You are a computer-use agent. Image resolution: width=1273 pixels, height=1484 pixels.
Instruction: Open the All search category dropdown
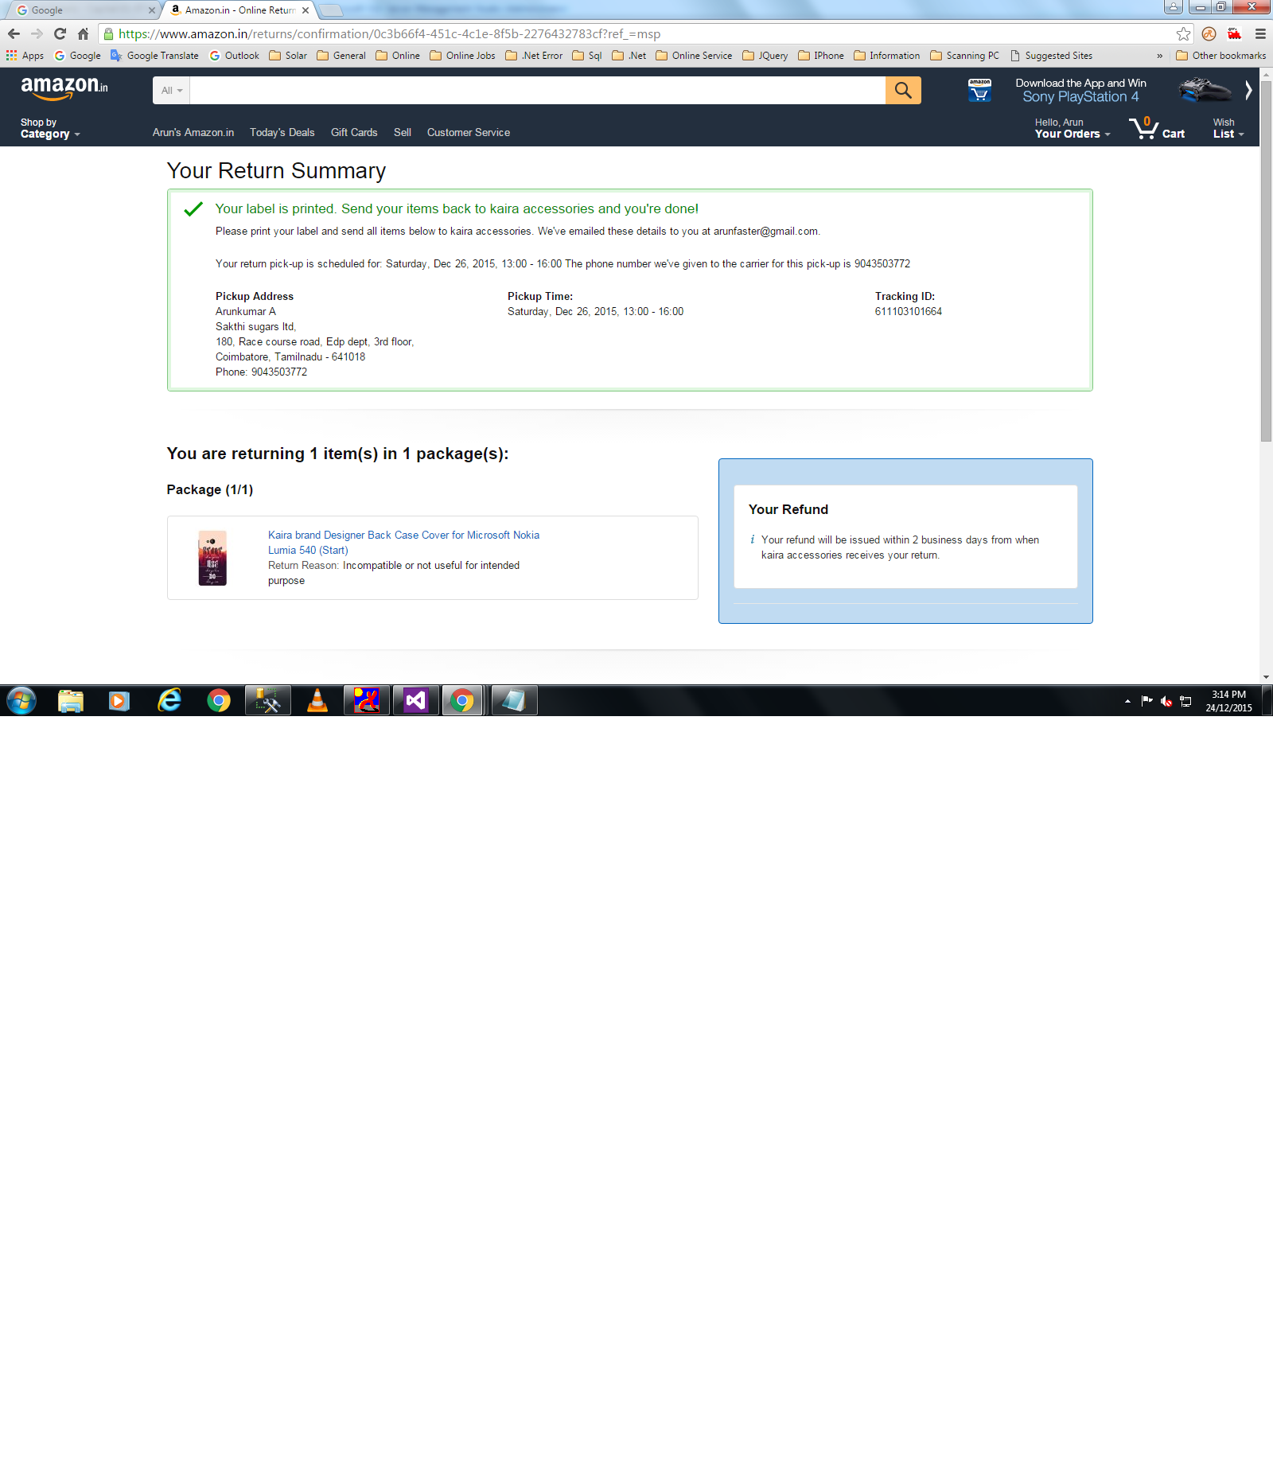(x=171, y=90)
